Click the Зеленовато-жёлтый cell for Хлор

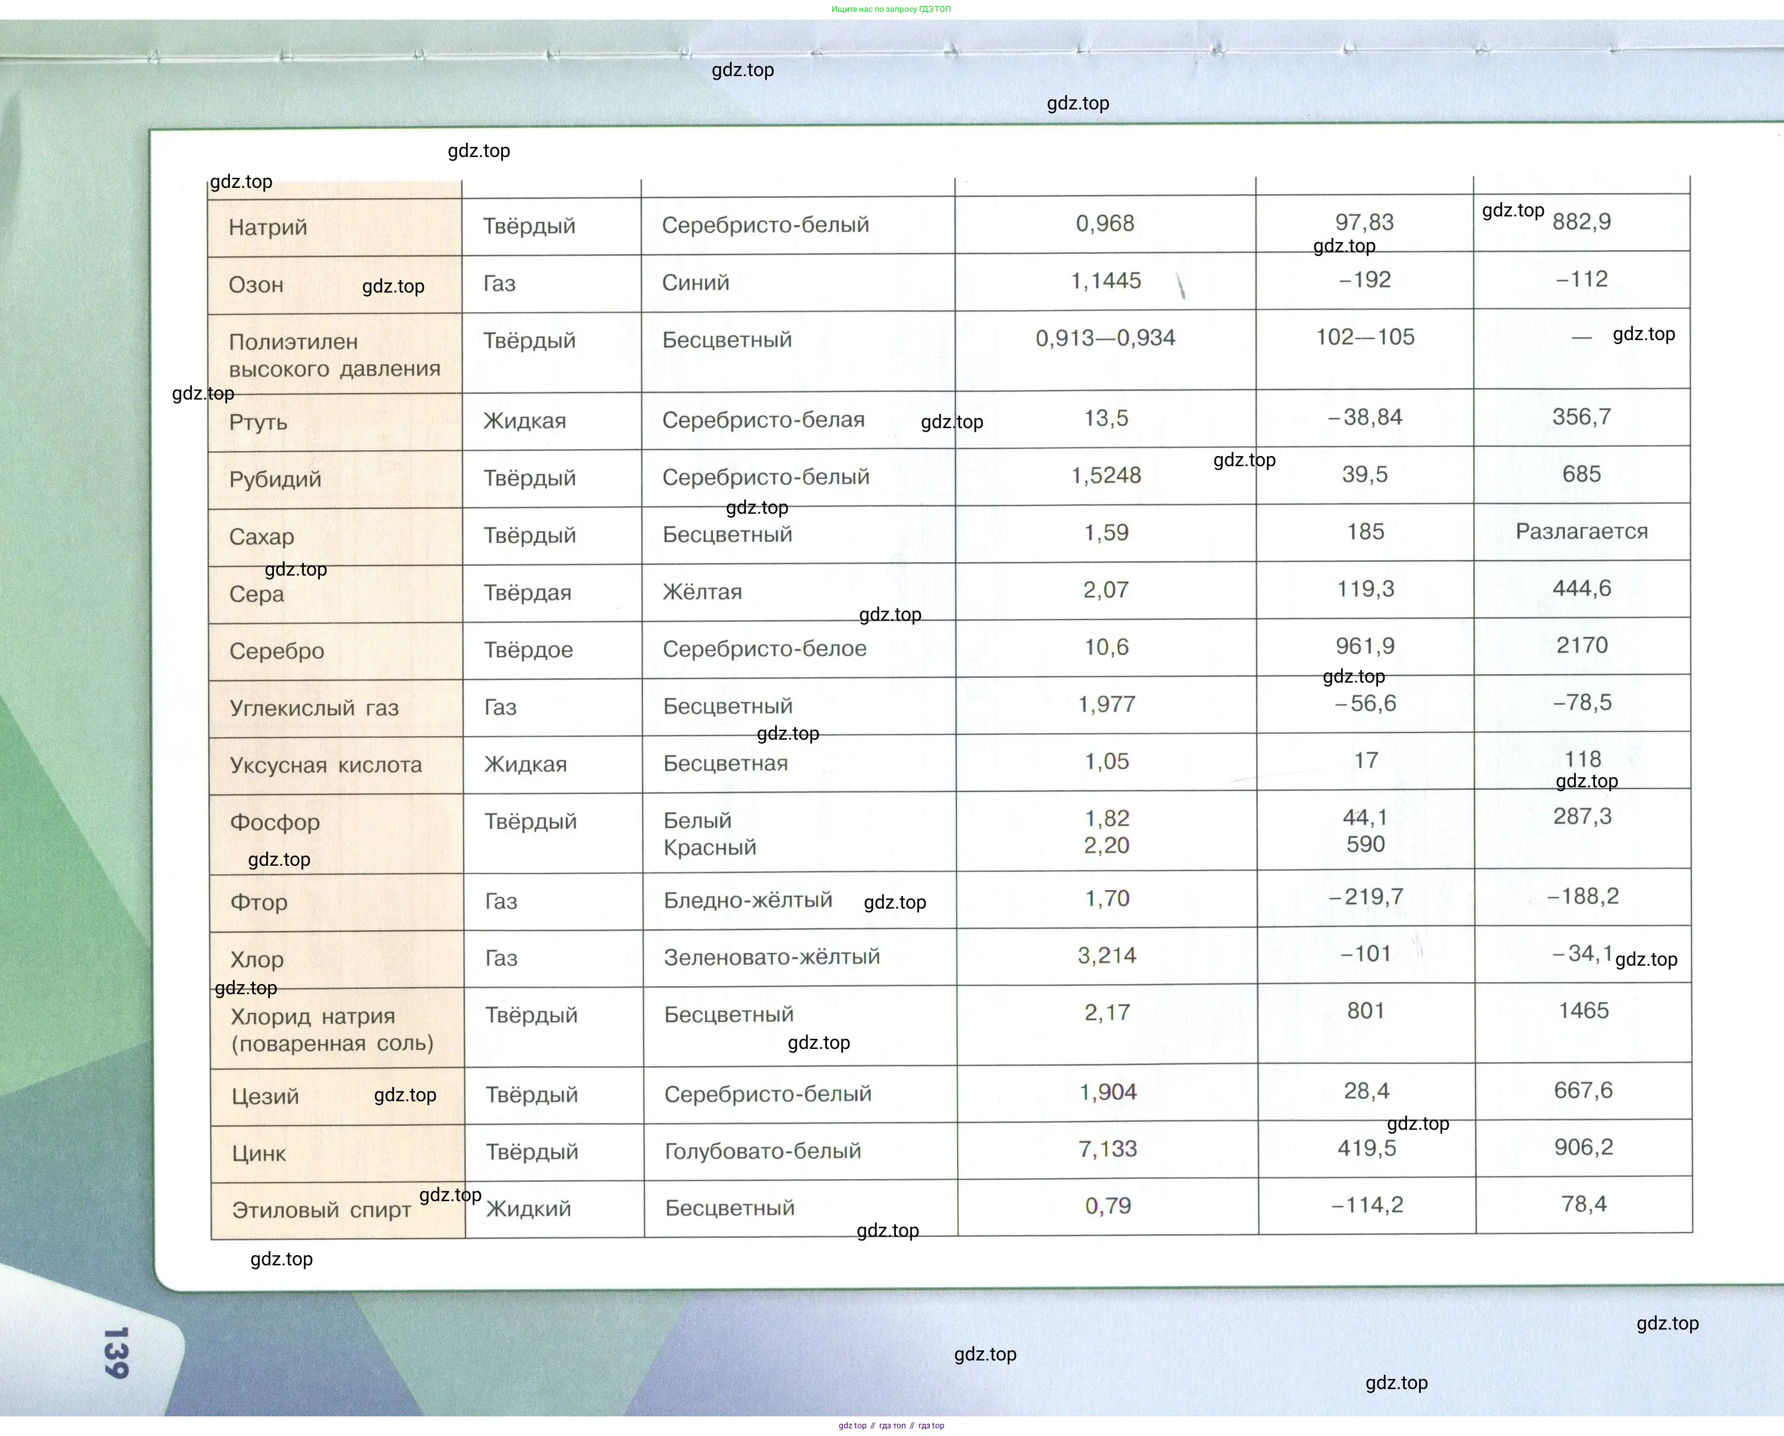click(771, 957)
